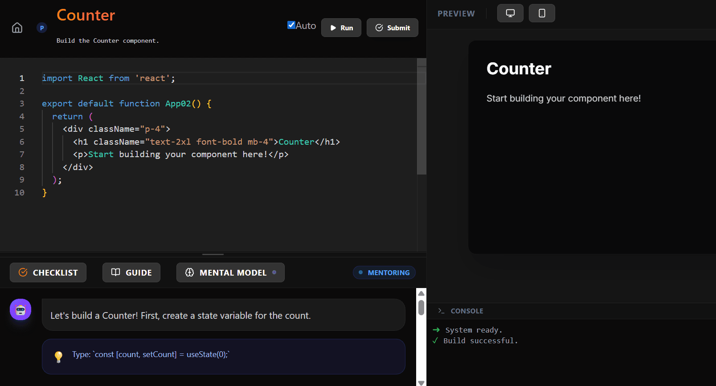Click line 5 div className code
The width and height of the screenshot is (716, 386).
pyautogui.click(x=117, y=129)
